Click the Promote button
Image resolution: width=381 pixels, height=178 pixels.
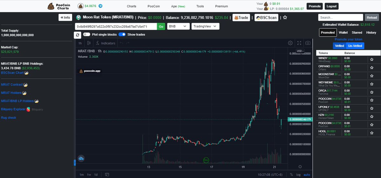(x=315, y=6)
